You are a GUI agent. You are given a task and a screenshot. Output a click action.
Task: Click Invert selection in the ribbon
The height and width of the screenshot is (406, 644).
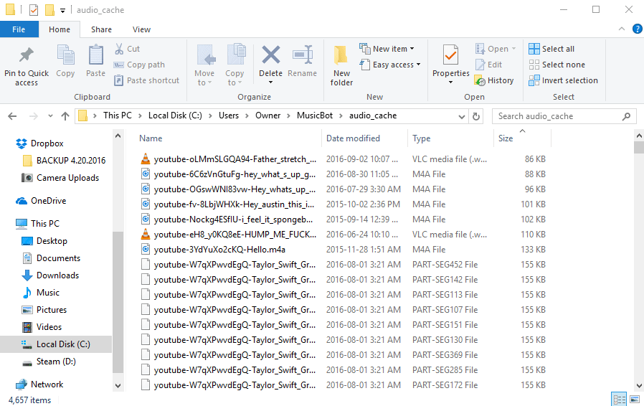pyautogui.click(x=563, y=80)
